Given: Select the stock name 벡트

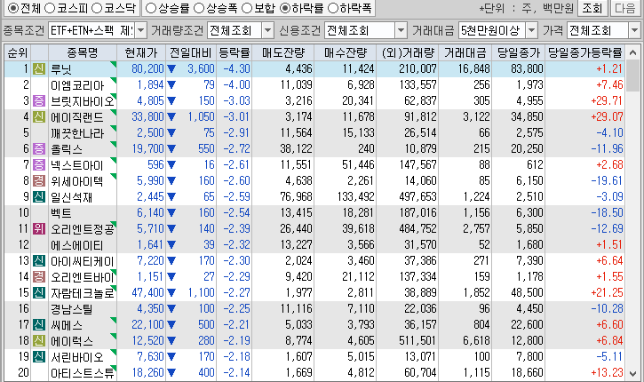Looking at the screenshot, I should (x=60, y=213).
